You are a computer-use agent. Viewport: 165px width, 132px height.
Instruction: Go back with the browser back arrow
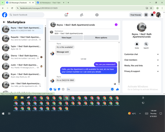pyautogui.click(x=3, y=8)
